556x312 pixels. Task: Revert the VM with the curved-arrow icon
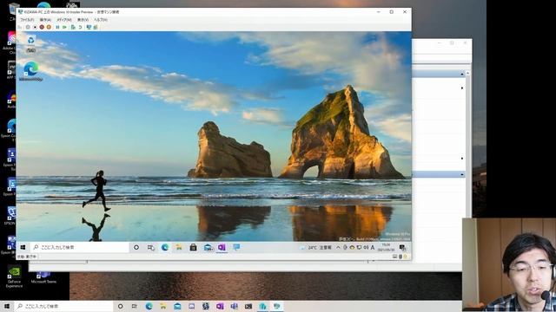80,27
